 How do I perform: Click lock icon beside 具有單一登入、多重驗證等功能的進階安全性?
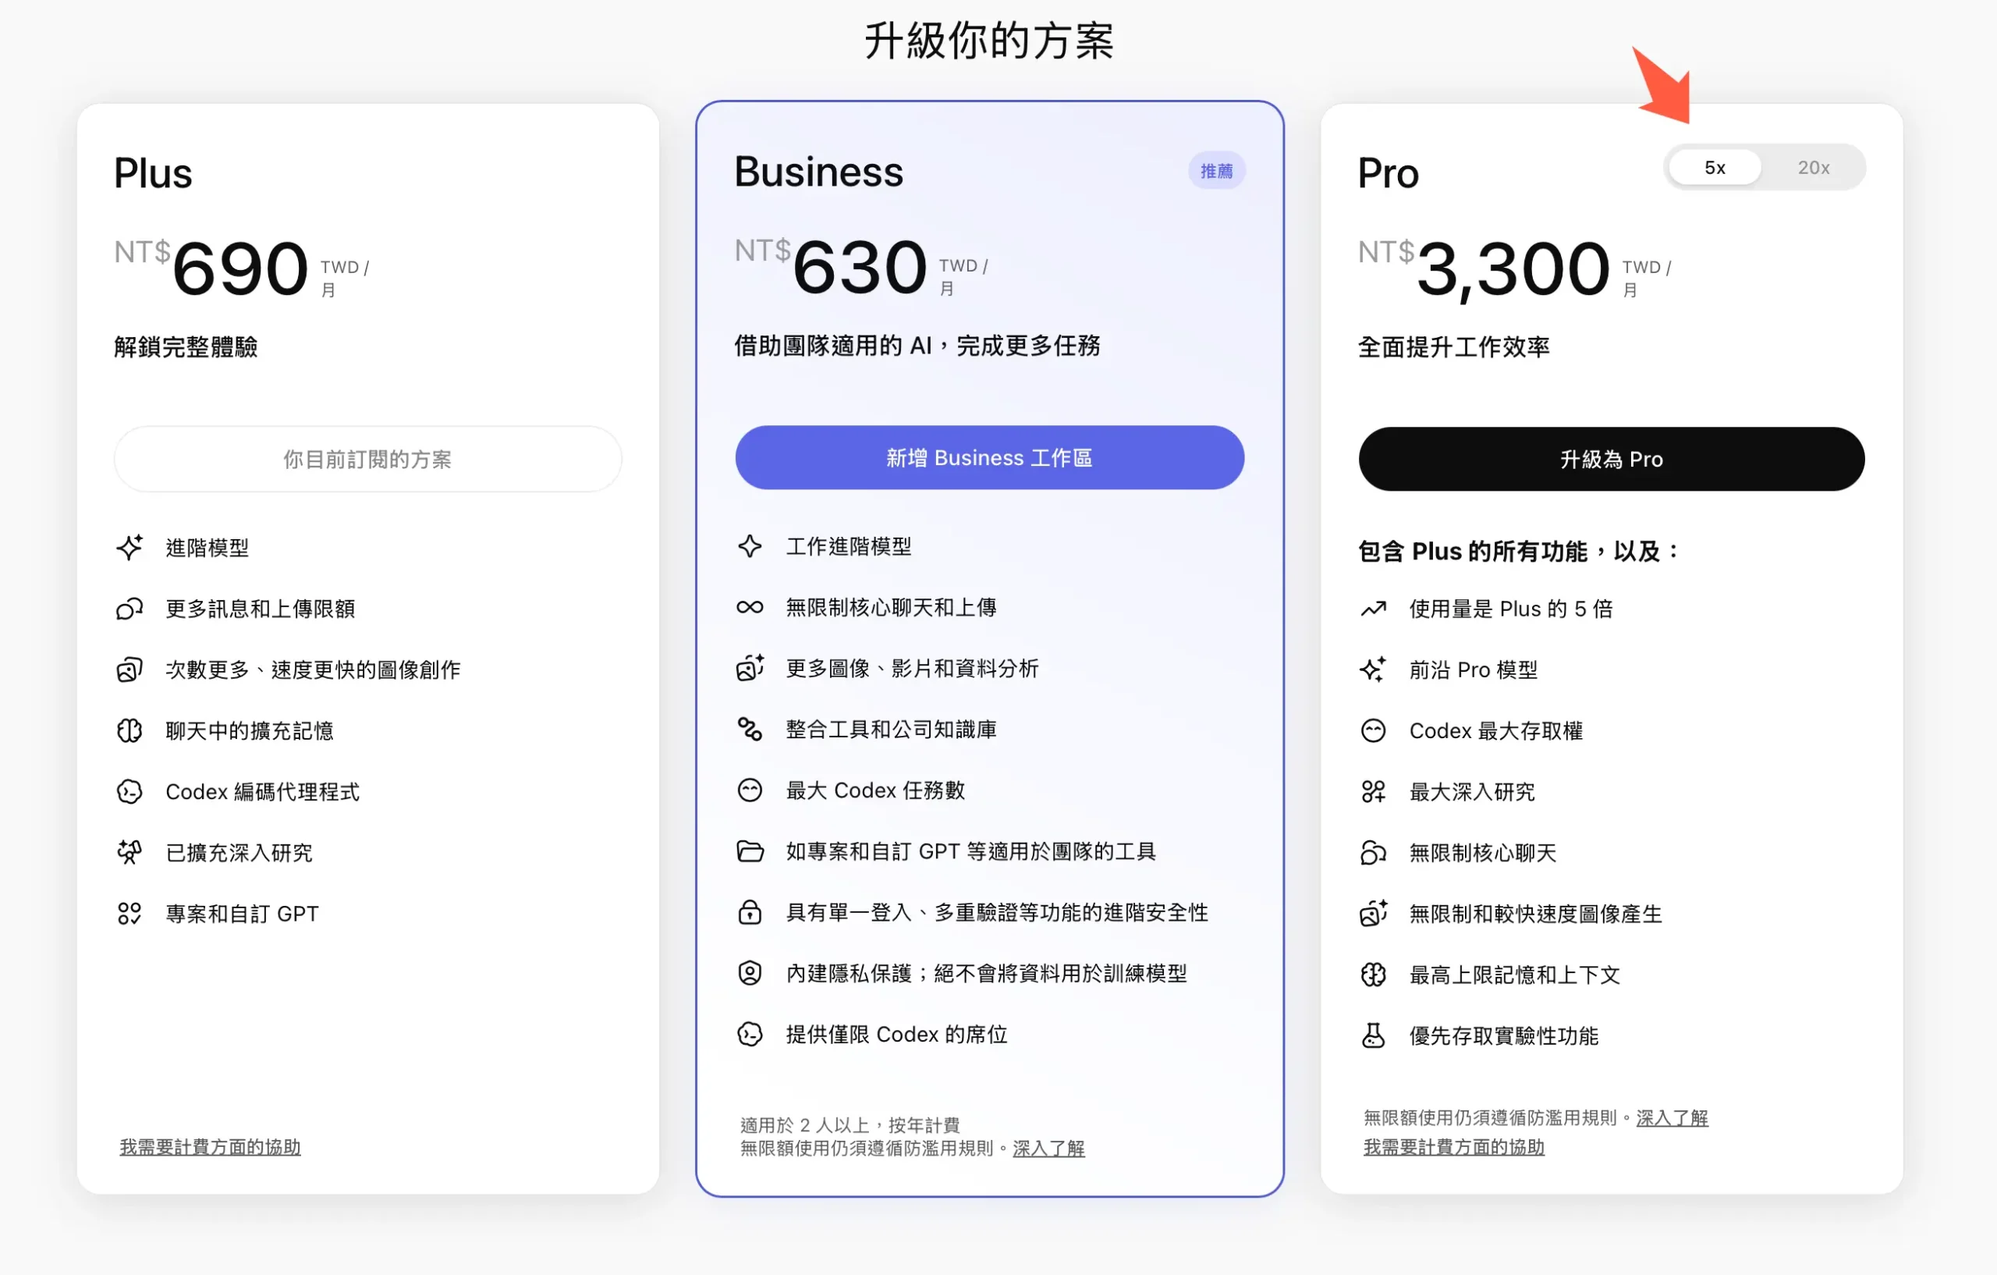click(x=750, y=911)
